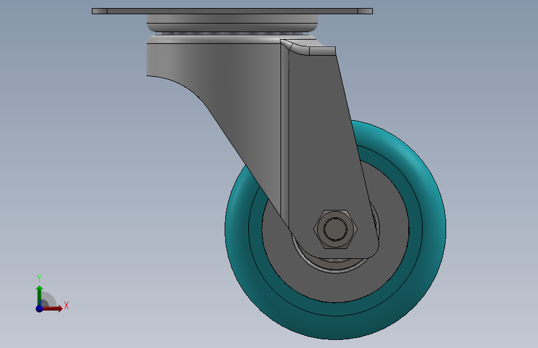
Task: Select the swivel bearing race under the plate
Action: coord(232,24)
